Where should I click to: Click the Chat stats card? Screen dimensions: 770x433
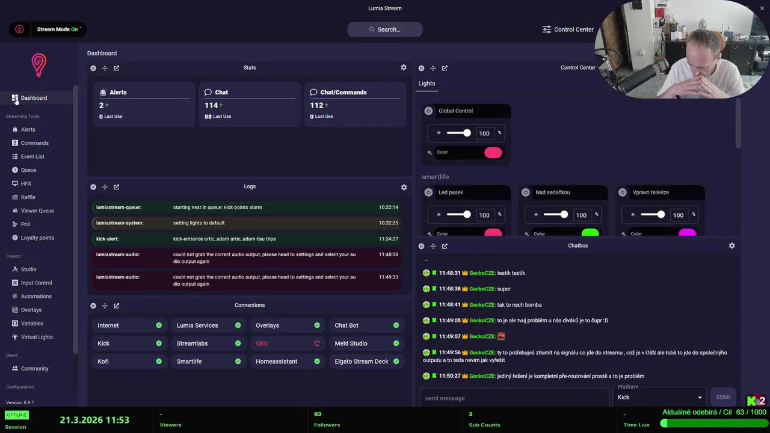[249, 104]
